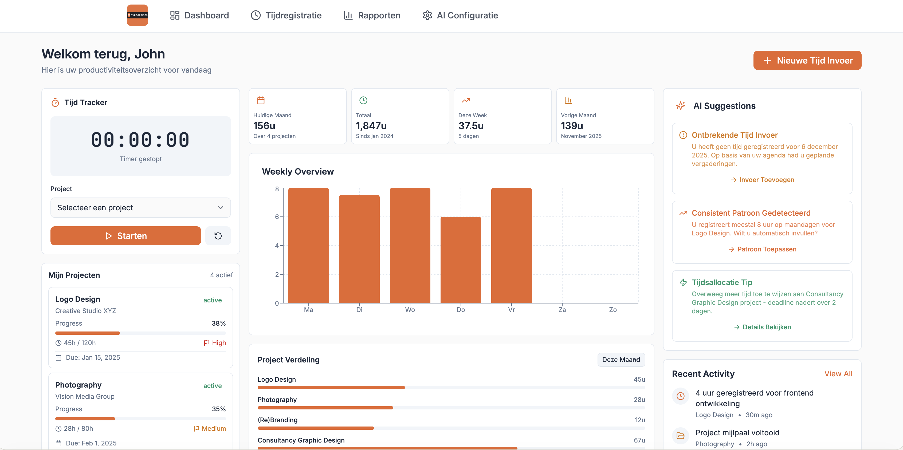Click the lightning icon at Tijdsallocatie Tip
This screenshot has height=450, width=903.
click(683, 282)
